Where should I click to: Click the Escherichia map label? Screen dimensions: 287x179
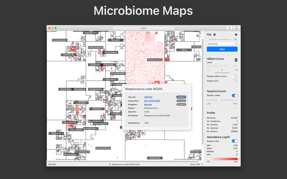66,89
